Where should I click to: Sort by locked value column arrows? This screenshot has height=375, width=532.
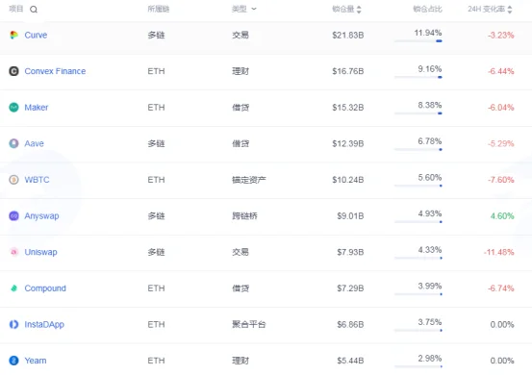point(359,10)
